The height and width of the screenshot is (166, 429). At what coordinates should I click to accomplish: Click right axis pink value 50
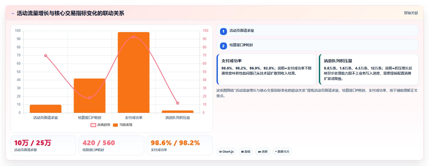204,72
